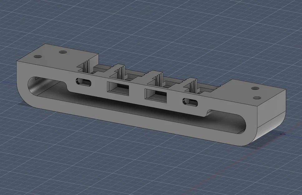The image size is (302, 195).
Task: Pick the screw hole nearest the model's left end
Action: 37,57
